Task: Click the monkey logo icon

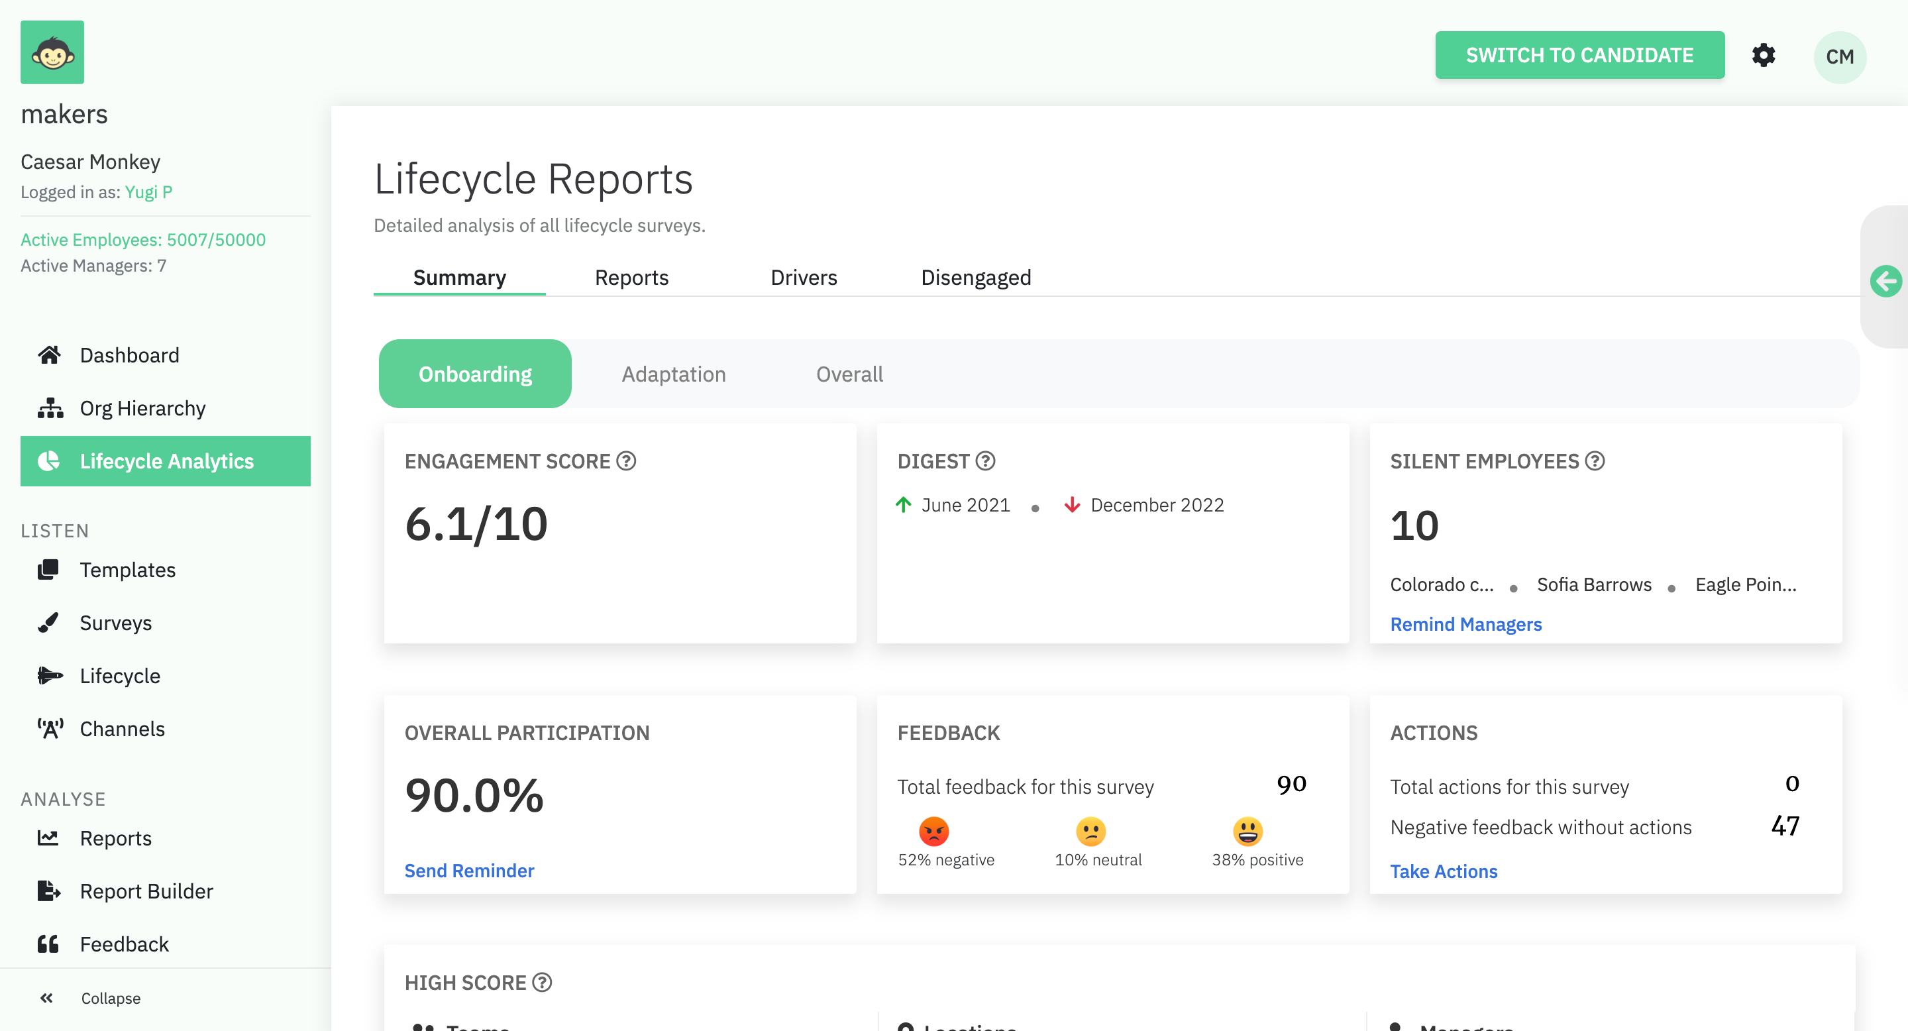Action: 52,52
